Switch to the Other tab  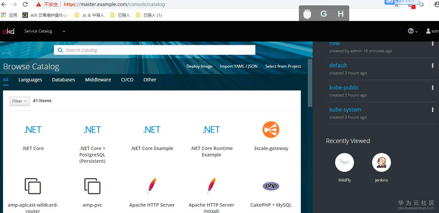tap(150, 80)
